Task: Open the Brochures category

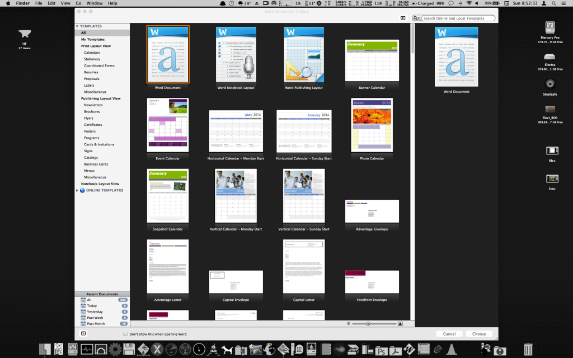Action: pyautogui.click(x=92, y=112)
